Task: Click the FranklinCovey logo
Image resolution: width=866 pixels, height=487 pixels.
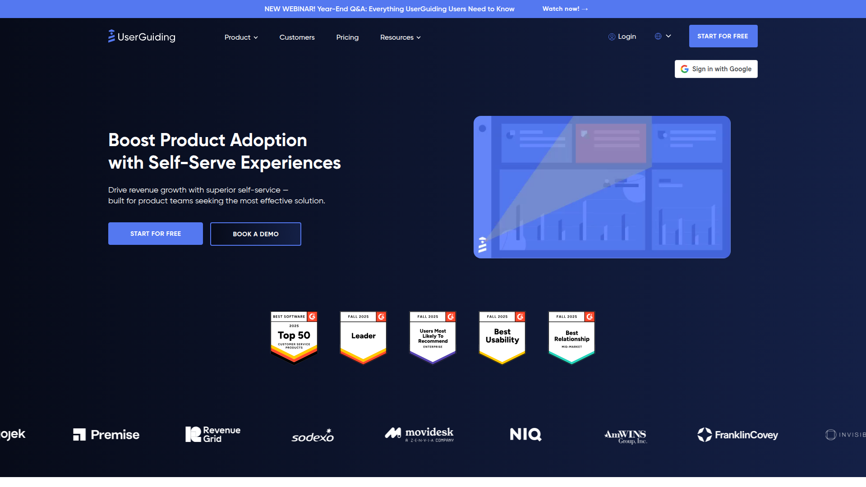Action: (x=737, y=435)
